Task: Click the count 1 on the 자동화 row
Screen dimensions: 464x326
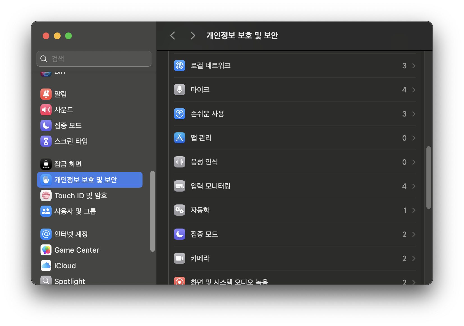Action: click(x=405, y=210)
